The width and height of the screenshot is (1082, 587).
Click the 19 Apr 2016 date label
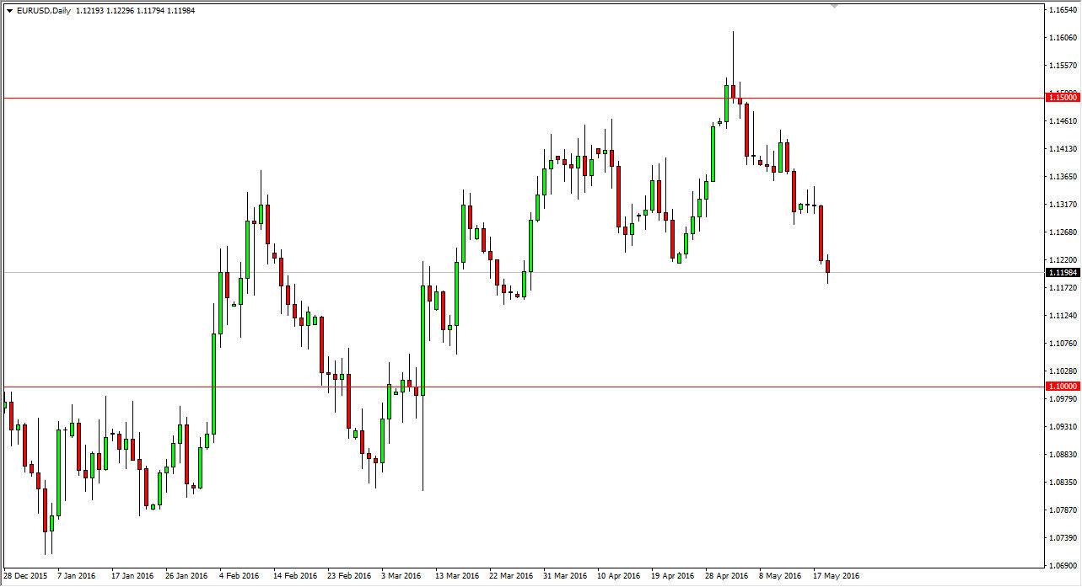(x=674, y=577)
